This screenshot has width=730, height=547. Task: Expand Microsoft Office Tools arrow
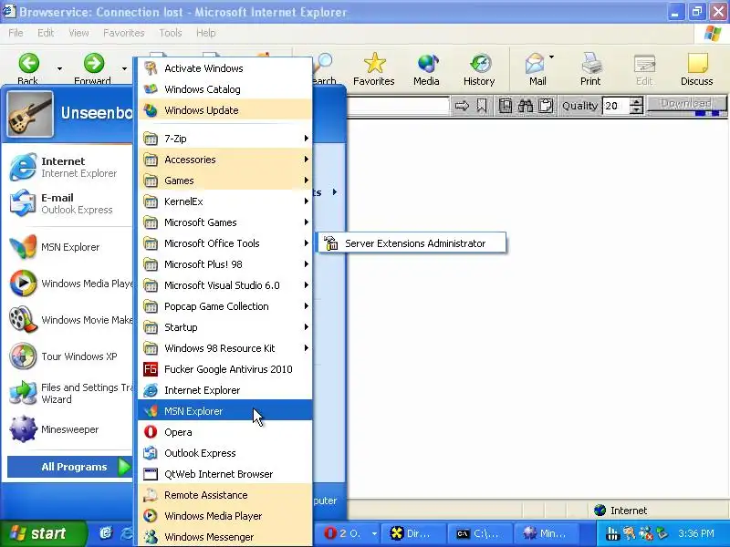point(306,243)
